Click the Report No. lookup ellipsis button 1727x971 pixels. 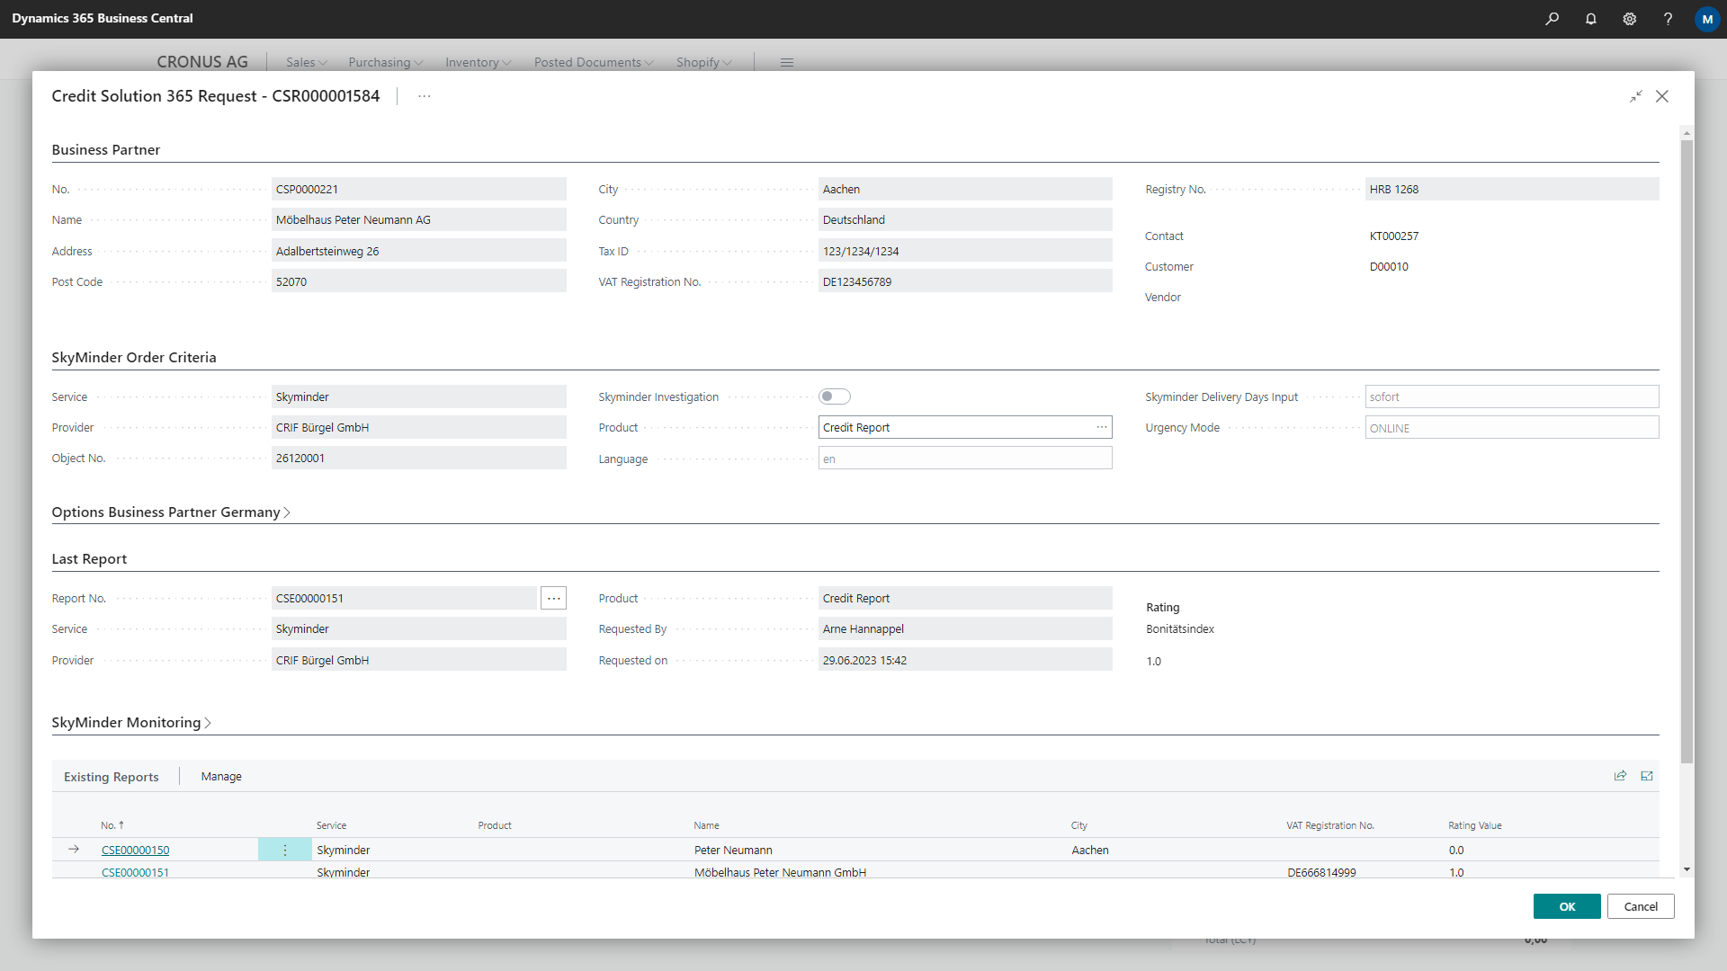coord(553,598)
